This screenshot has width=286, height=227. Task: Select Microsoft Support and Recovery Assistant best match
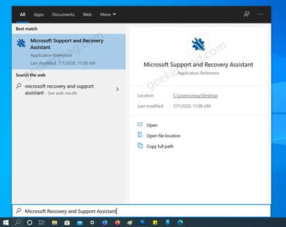tap(68, 52)
